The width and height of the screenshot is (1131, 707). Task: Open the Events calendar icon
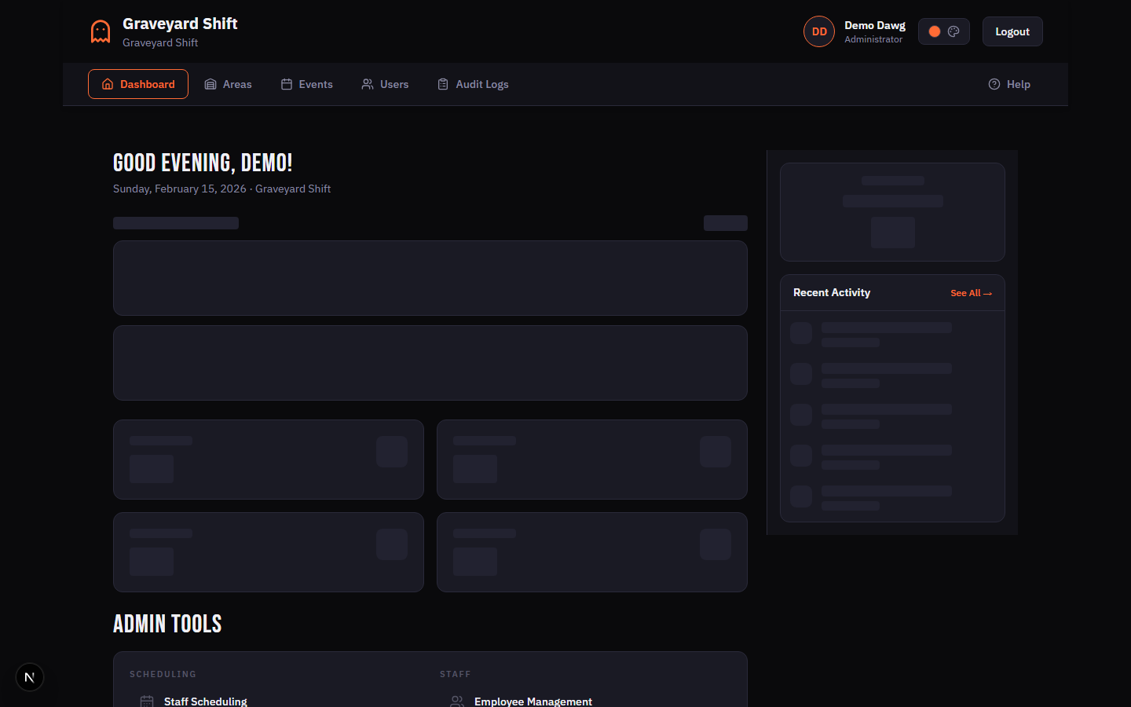pos(286,84)
